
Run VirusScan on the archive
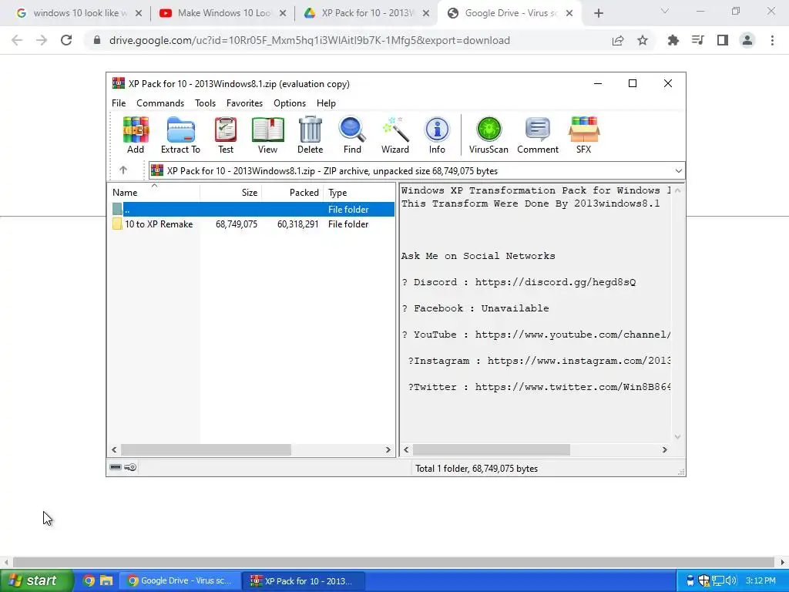click(489, 135)
